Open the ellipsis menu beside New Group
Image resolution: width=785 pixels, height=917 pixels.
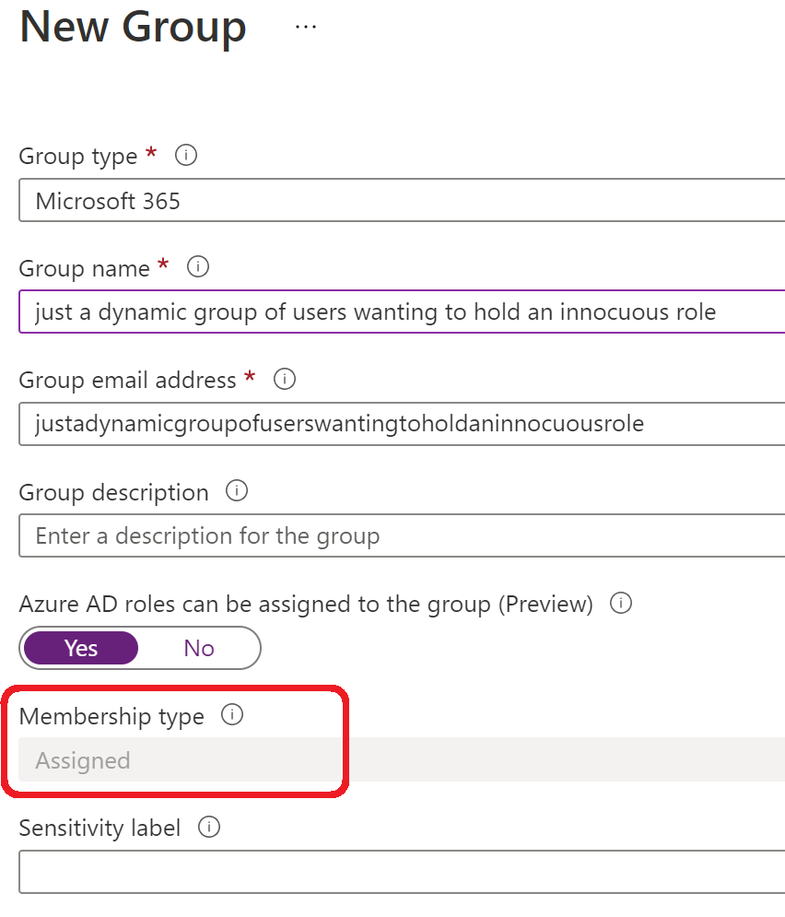pyautogui.click(x=306, y=27)
